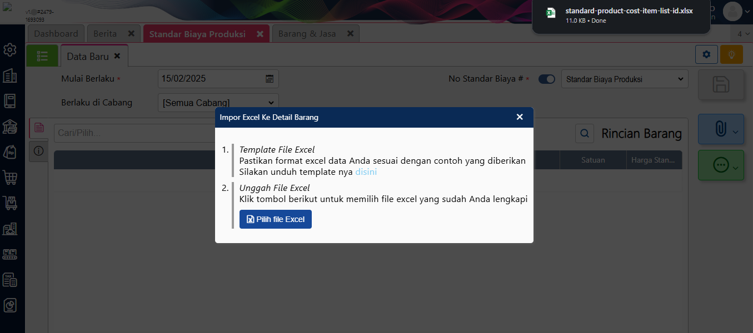The image size is (753, 333).
Task: Click the settings gear icon in the left sidebar
Action: tap(10, 50)
